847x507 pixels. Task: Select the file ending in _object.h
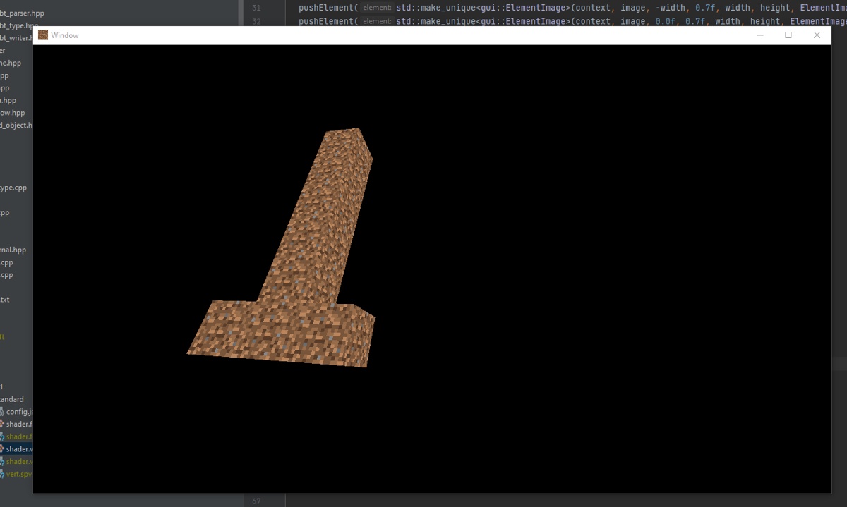15,126
